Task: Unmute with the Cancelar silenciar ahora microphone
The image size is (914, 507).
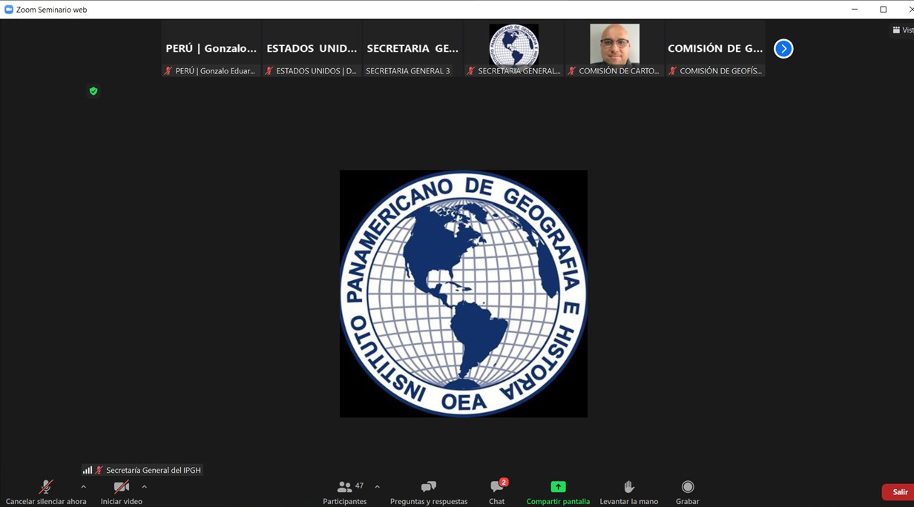Action: click(x=46, y=491)
